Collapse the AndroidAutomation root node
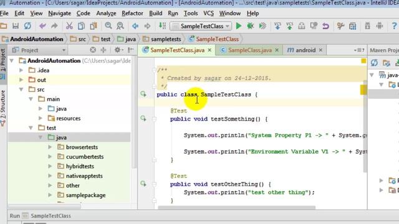399x224 pixels. 12,61
